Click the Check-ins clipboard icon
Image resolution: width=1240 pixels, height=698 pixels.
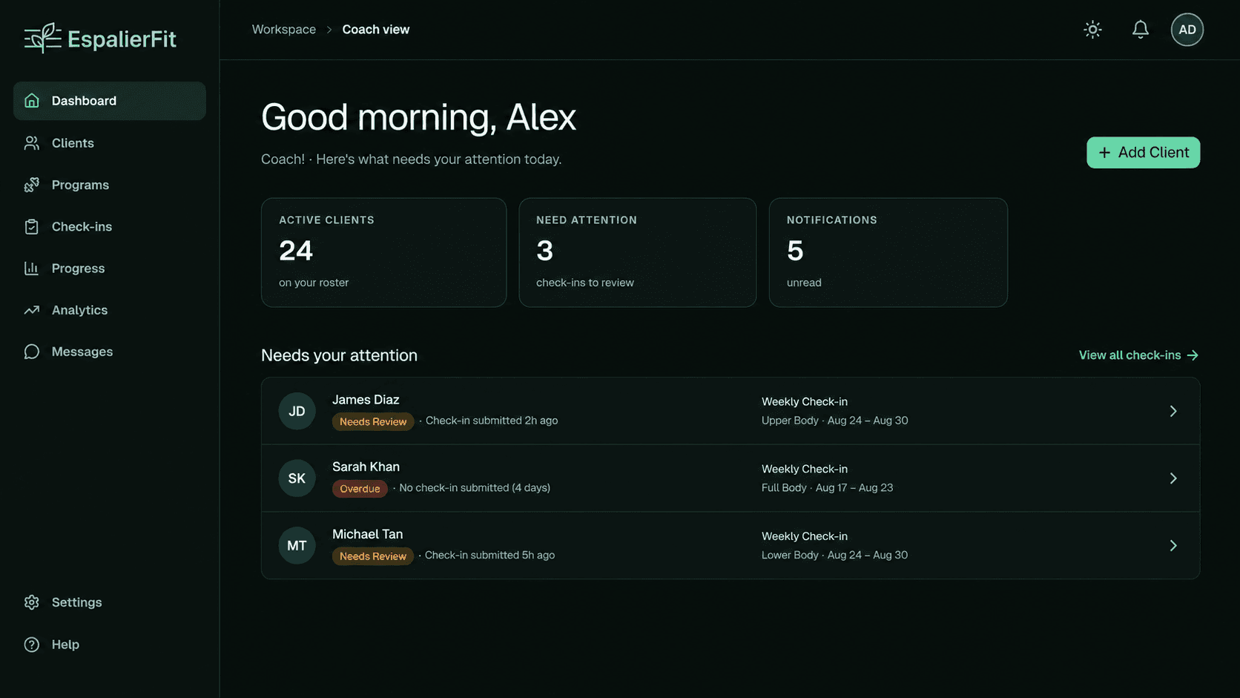[x=31, y=227]
